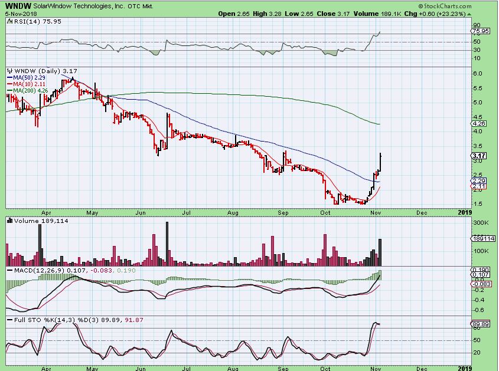Click the SolarWindow Technologies, Inc. company name
This screenshot has width=499, height=371.
click(x=79, y=6)
